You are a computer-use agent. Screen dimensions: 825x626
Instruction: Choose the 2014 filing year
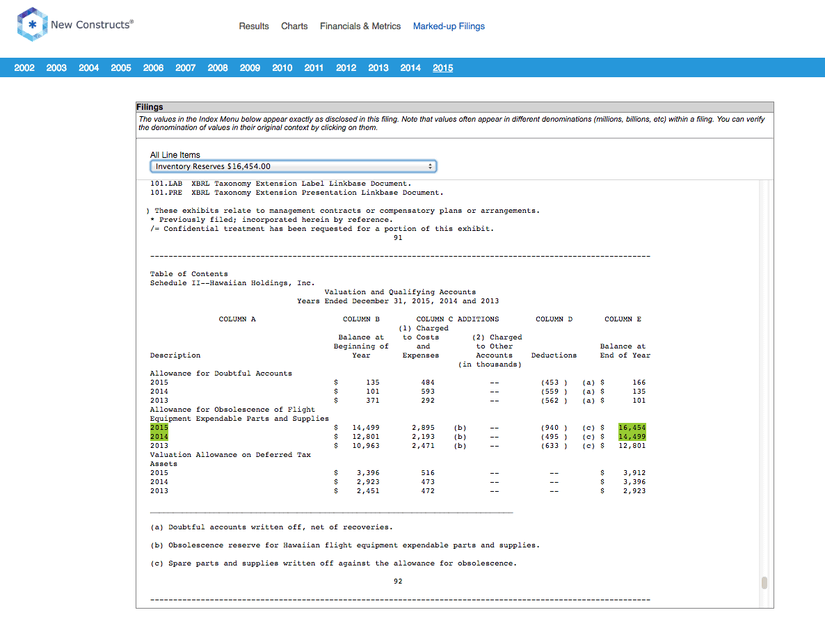pyautogui.click(x=410, y=68)
